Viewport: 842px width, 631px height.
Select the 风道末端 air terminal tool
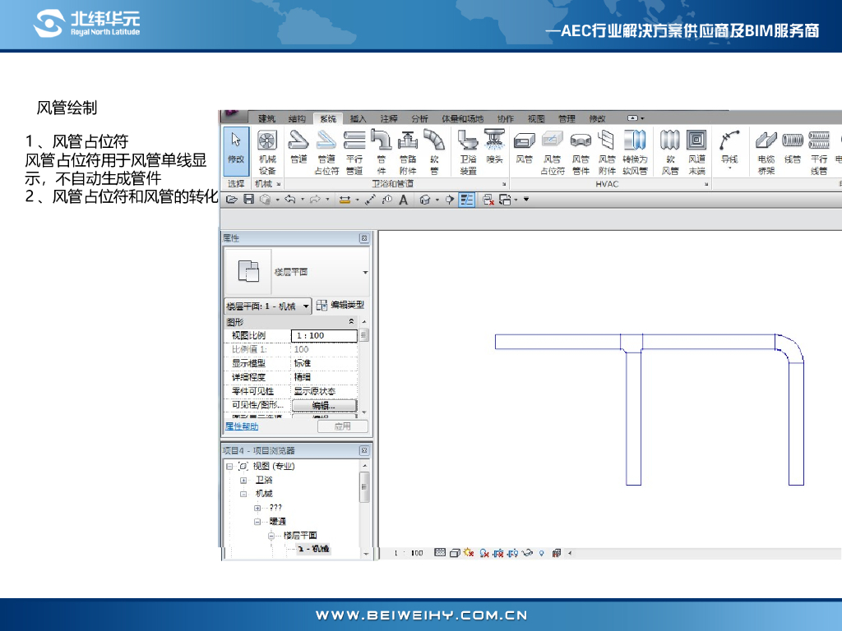tap(696, 149)
